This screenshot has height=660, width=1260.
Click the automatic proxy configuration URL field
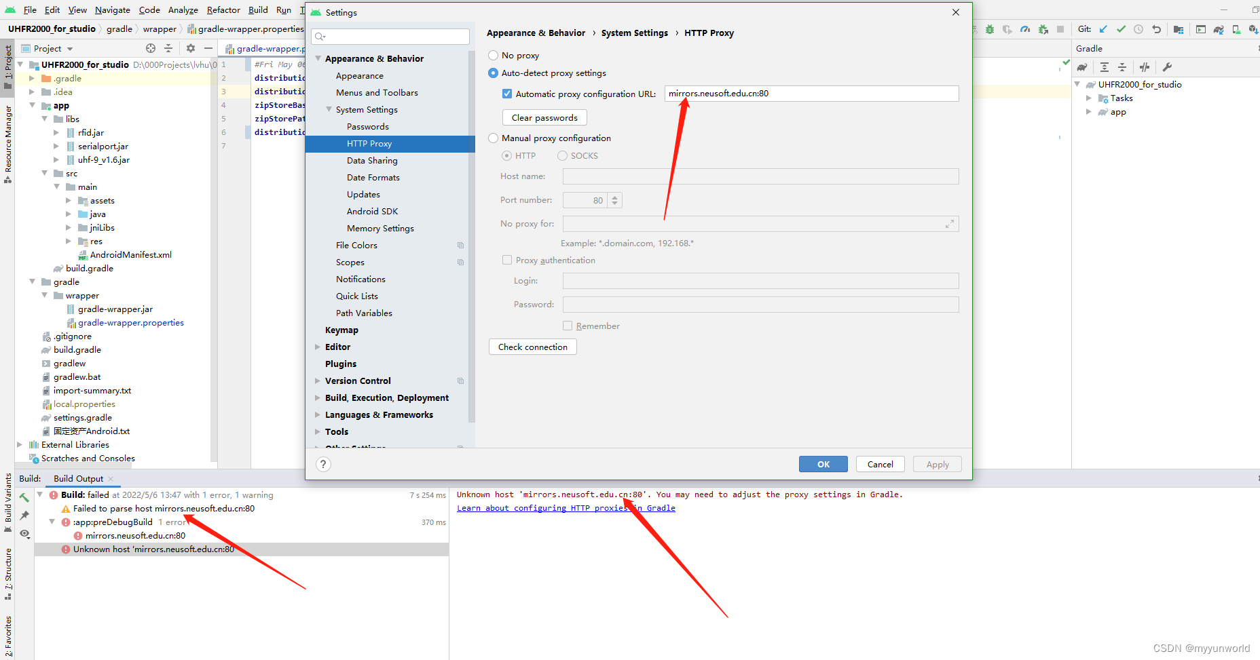click(x=812, y=94)
